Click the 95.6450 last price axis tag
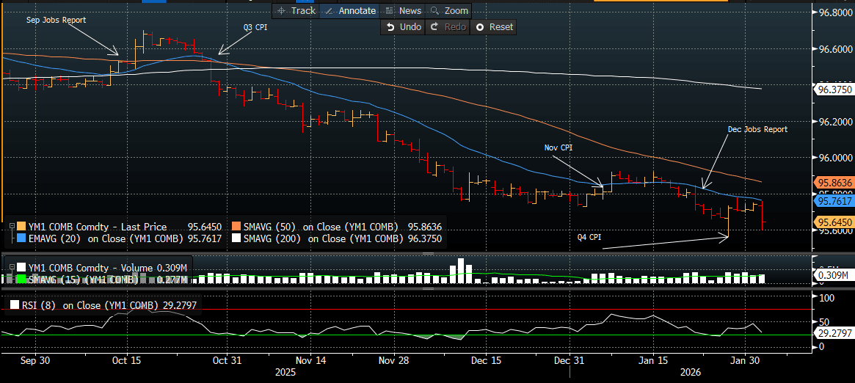The height and width of the screenshot is (383, 855). 834,222
